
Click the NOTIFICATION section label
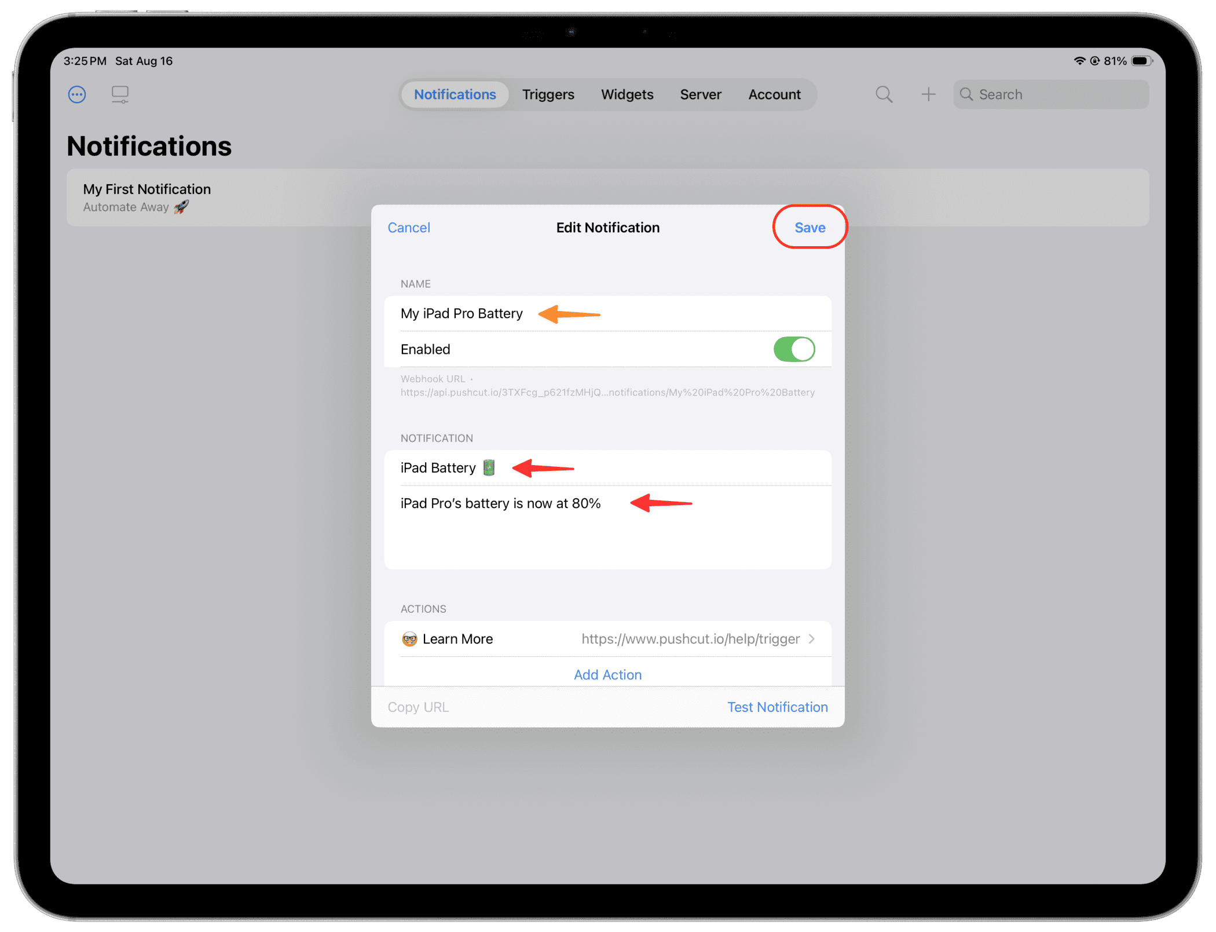[x=437, y=438]
